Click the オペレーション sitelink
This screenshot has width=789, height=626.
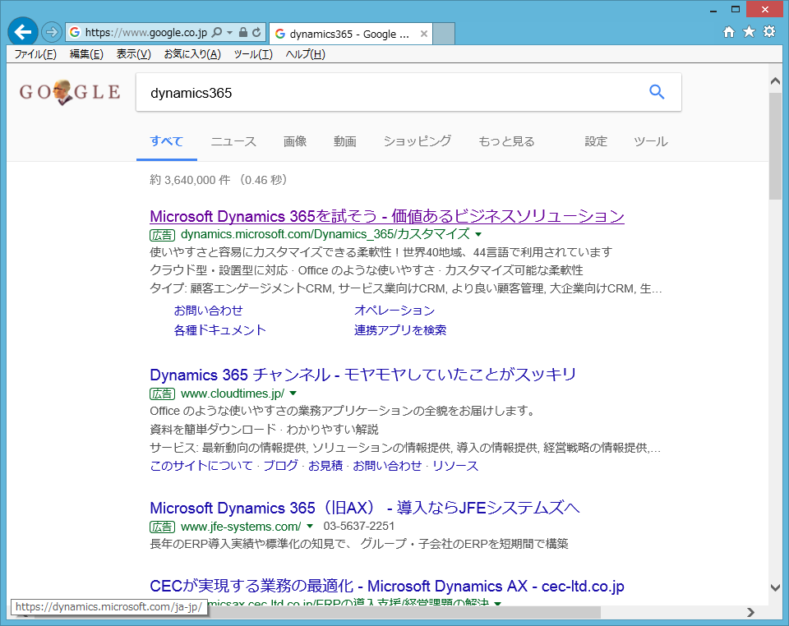[394, 311]
